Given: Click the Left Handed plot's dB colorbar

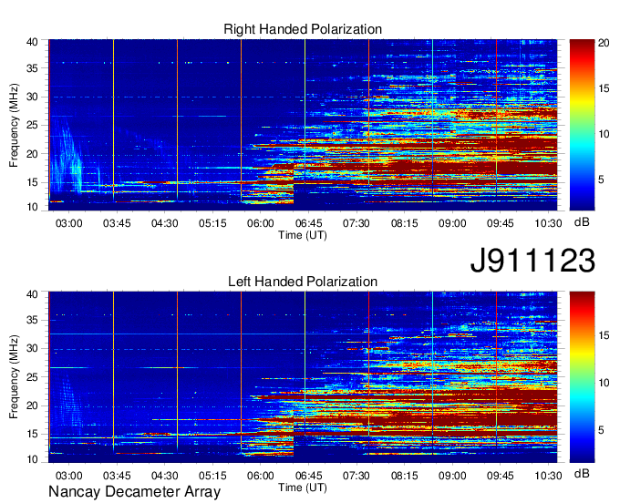Looking at the screenshot, I should [x=582, y=377].
